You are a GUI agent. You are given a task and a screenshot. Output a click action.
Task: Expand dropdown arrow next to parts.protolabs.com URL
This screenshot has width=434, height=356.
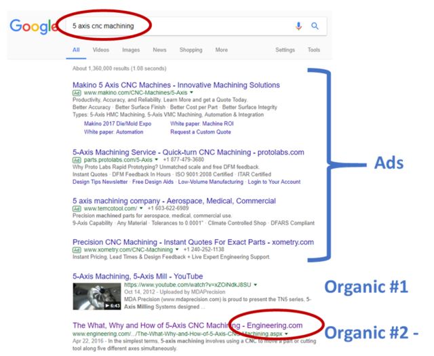(x=157, y=160)
